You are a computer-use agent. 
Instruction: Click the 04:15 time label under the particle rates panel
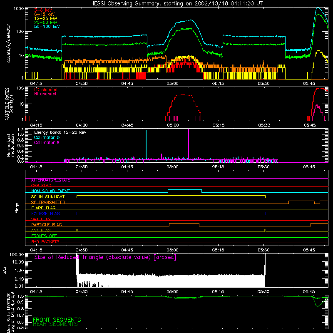click(36, 125)
